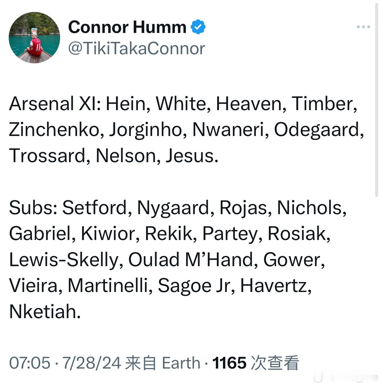
Task: Click the vertical scrollbar on the right
Action: 376,100
